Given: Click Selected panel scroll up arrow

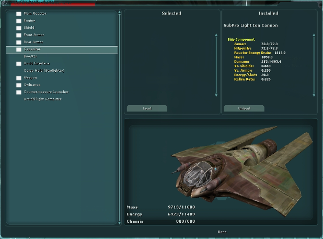Looking at the screenshot, I should 216,35.
